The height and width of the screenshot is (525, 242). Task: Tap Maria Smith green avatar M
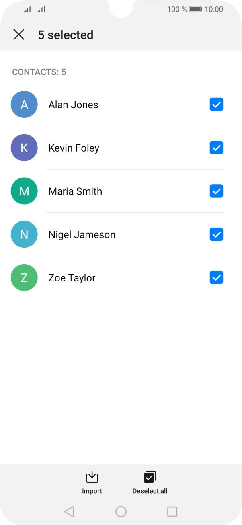tap(24, 191)
